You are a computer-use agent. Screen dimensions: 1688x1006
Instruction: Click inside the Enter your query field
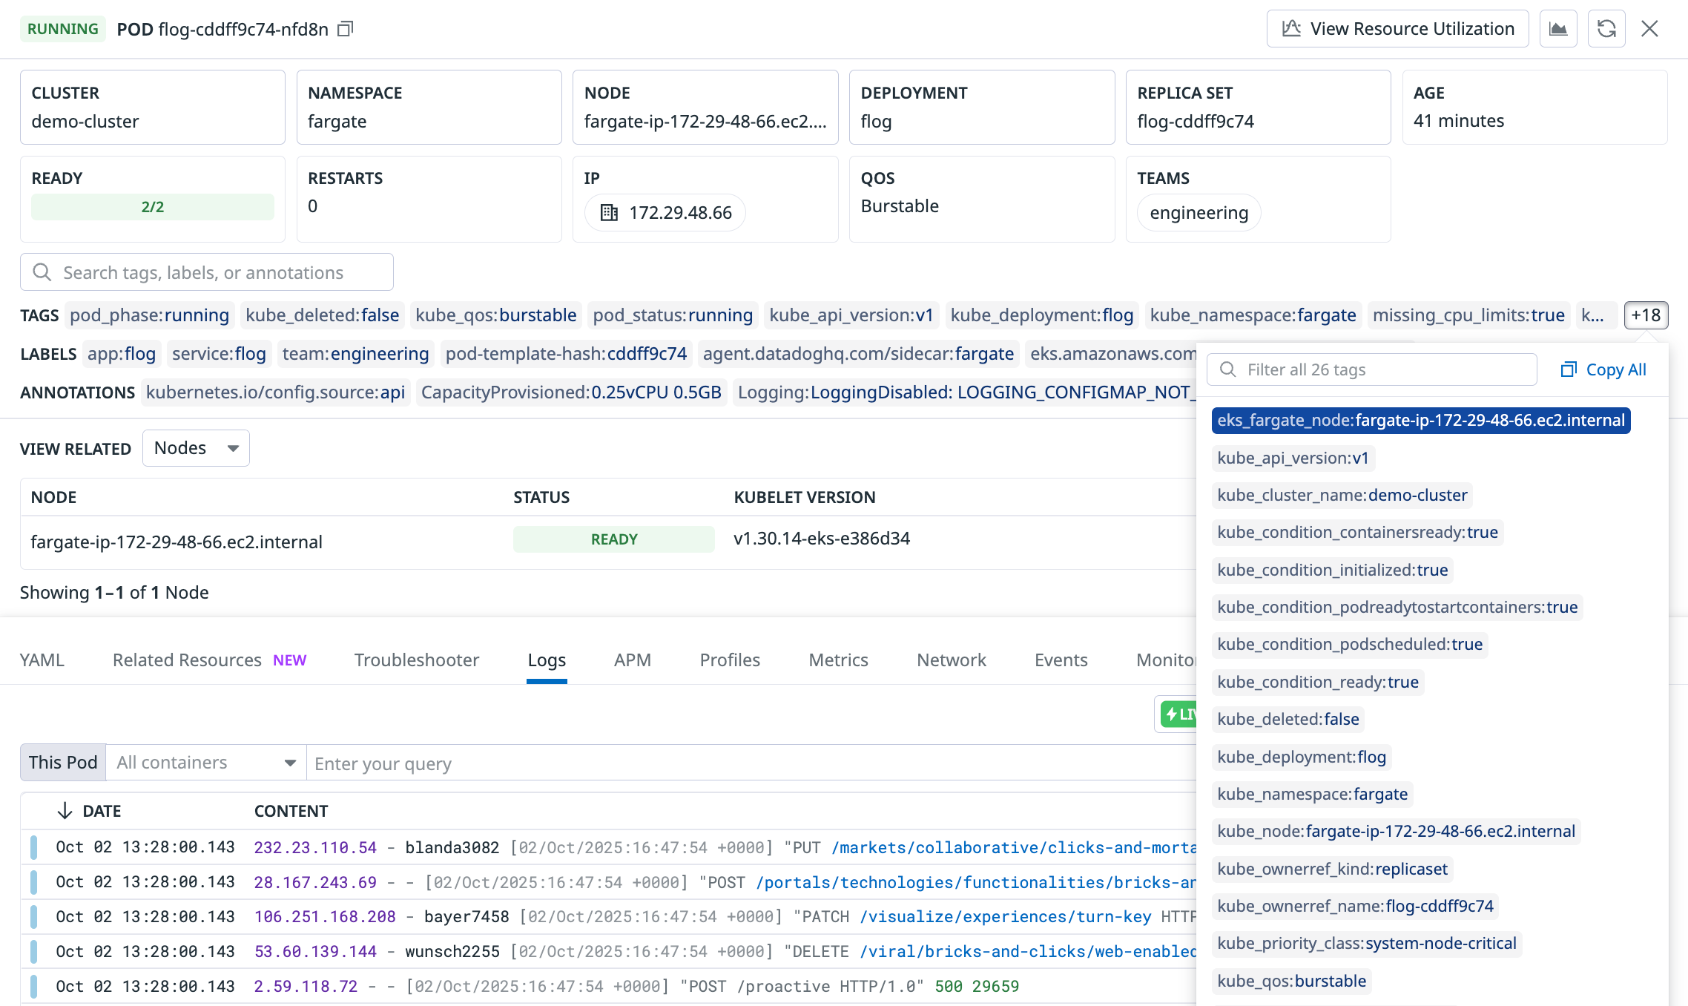(x=519, y=763)
